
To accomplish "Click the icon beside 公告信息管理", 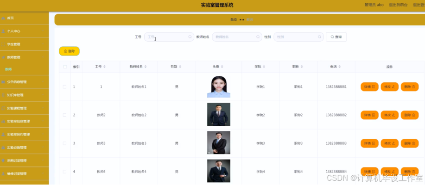I will [3, 82].
